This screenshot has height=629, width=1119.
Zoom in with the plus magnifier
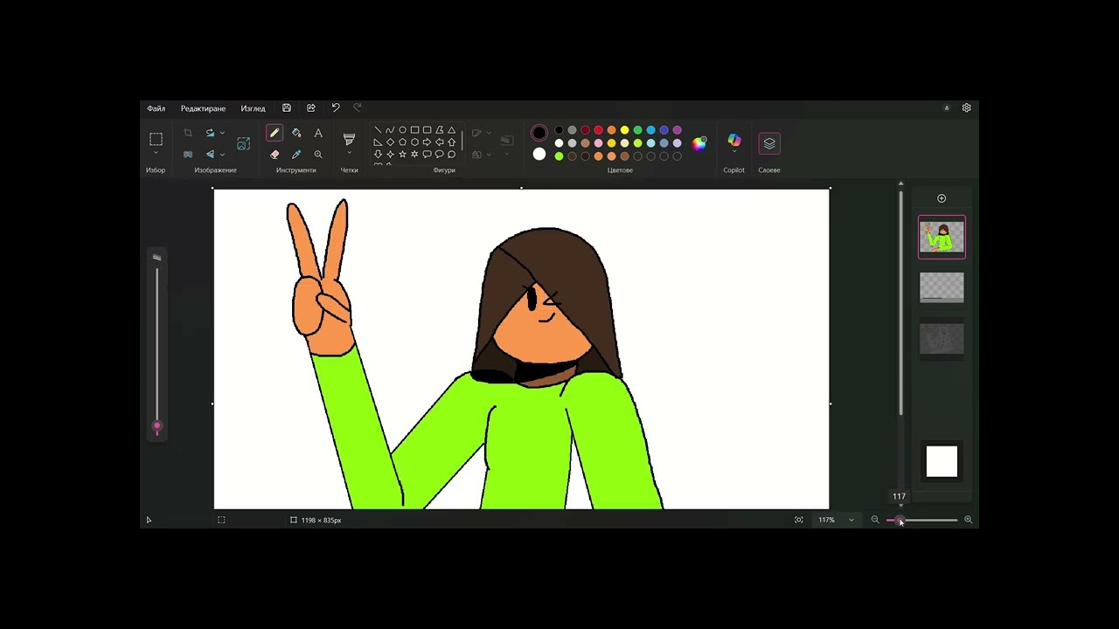[x=968, y=520]
